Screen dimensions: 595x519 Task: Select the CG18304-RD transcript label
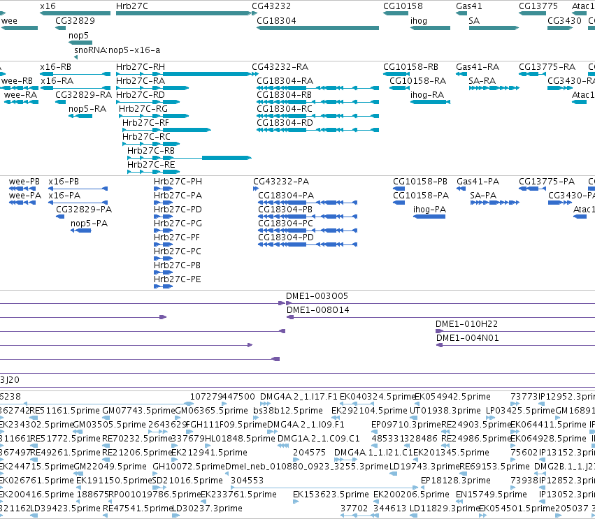285,123
